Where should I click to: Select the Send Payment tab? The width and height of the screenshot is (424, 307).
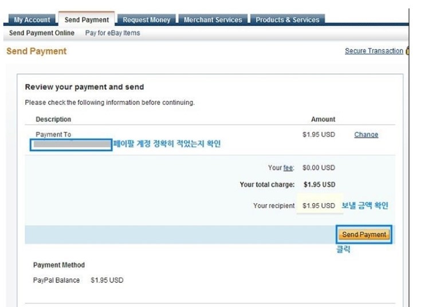click(x=87, y=20)
